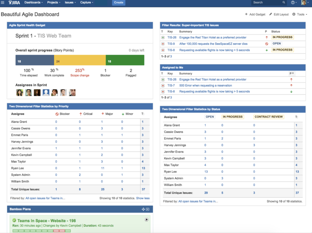This screenshot has width=312, height=233.
Task: Open the Bamboo Plans gadget dropdown menu
Action: point(148,209)
